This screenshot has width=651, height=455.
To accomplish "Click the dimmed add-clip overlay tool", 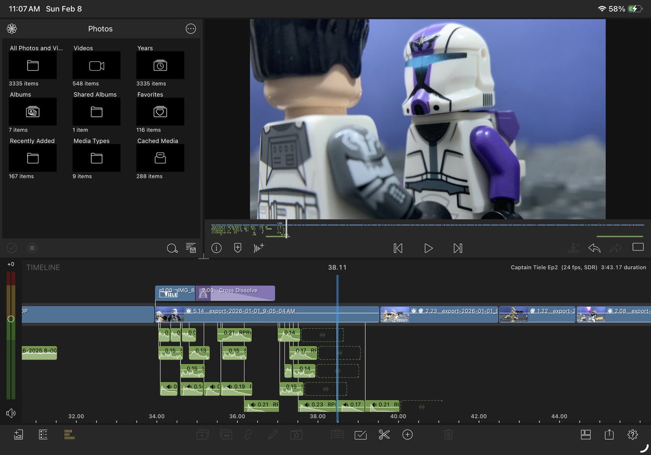I will tap(202, 434).
